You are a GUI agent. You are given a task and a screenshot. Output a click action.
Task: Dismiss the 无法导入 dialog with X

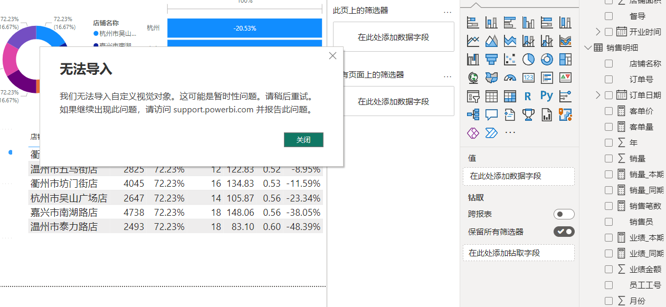tap(332, 56)
